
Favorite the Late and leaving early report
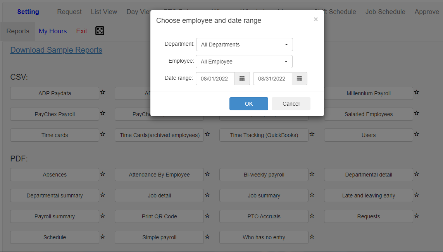(x=417, y=195)
